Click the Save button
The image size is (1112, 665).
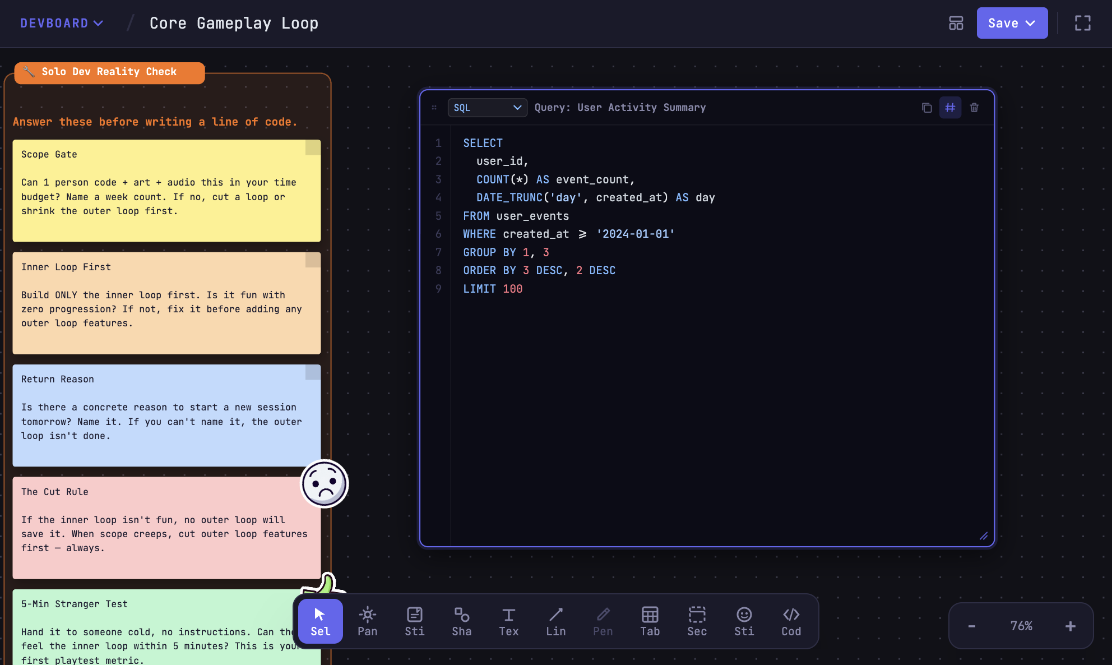1004,23
